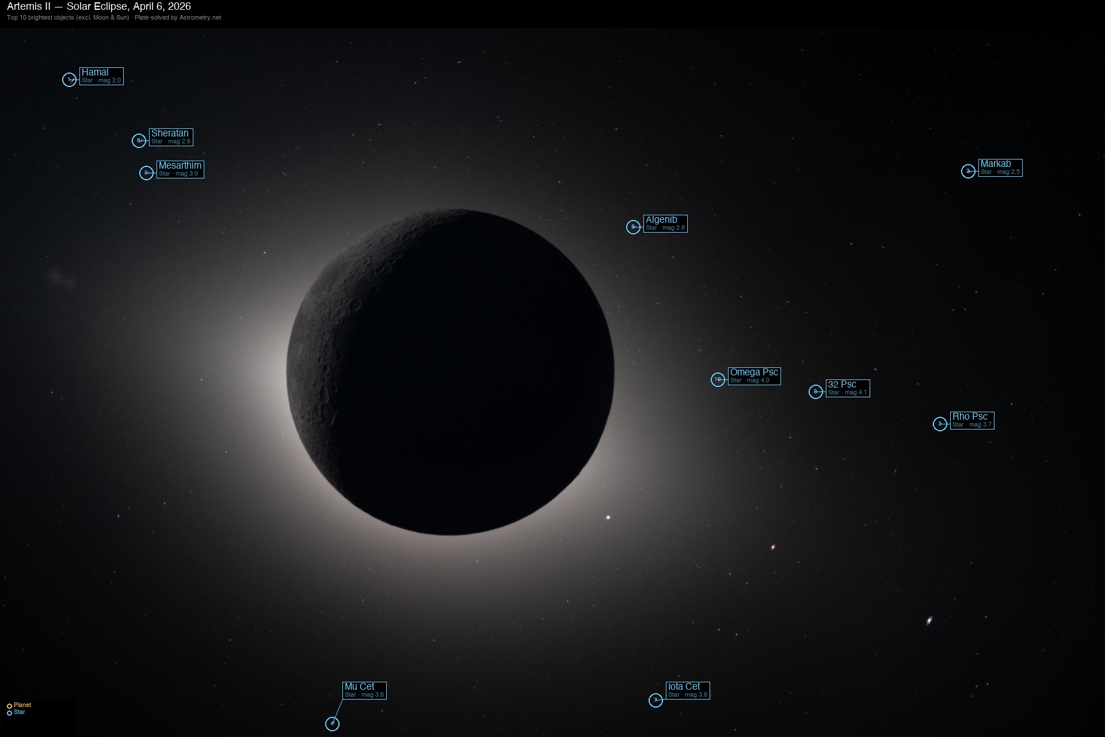Select the Omega Psc marker circle
The height and width of the screenshot is (737, 1105).
[x=719, y=379]
